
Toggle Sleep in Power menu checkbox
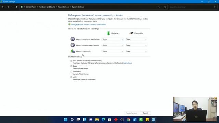pos(72,66)
